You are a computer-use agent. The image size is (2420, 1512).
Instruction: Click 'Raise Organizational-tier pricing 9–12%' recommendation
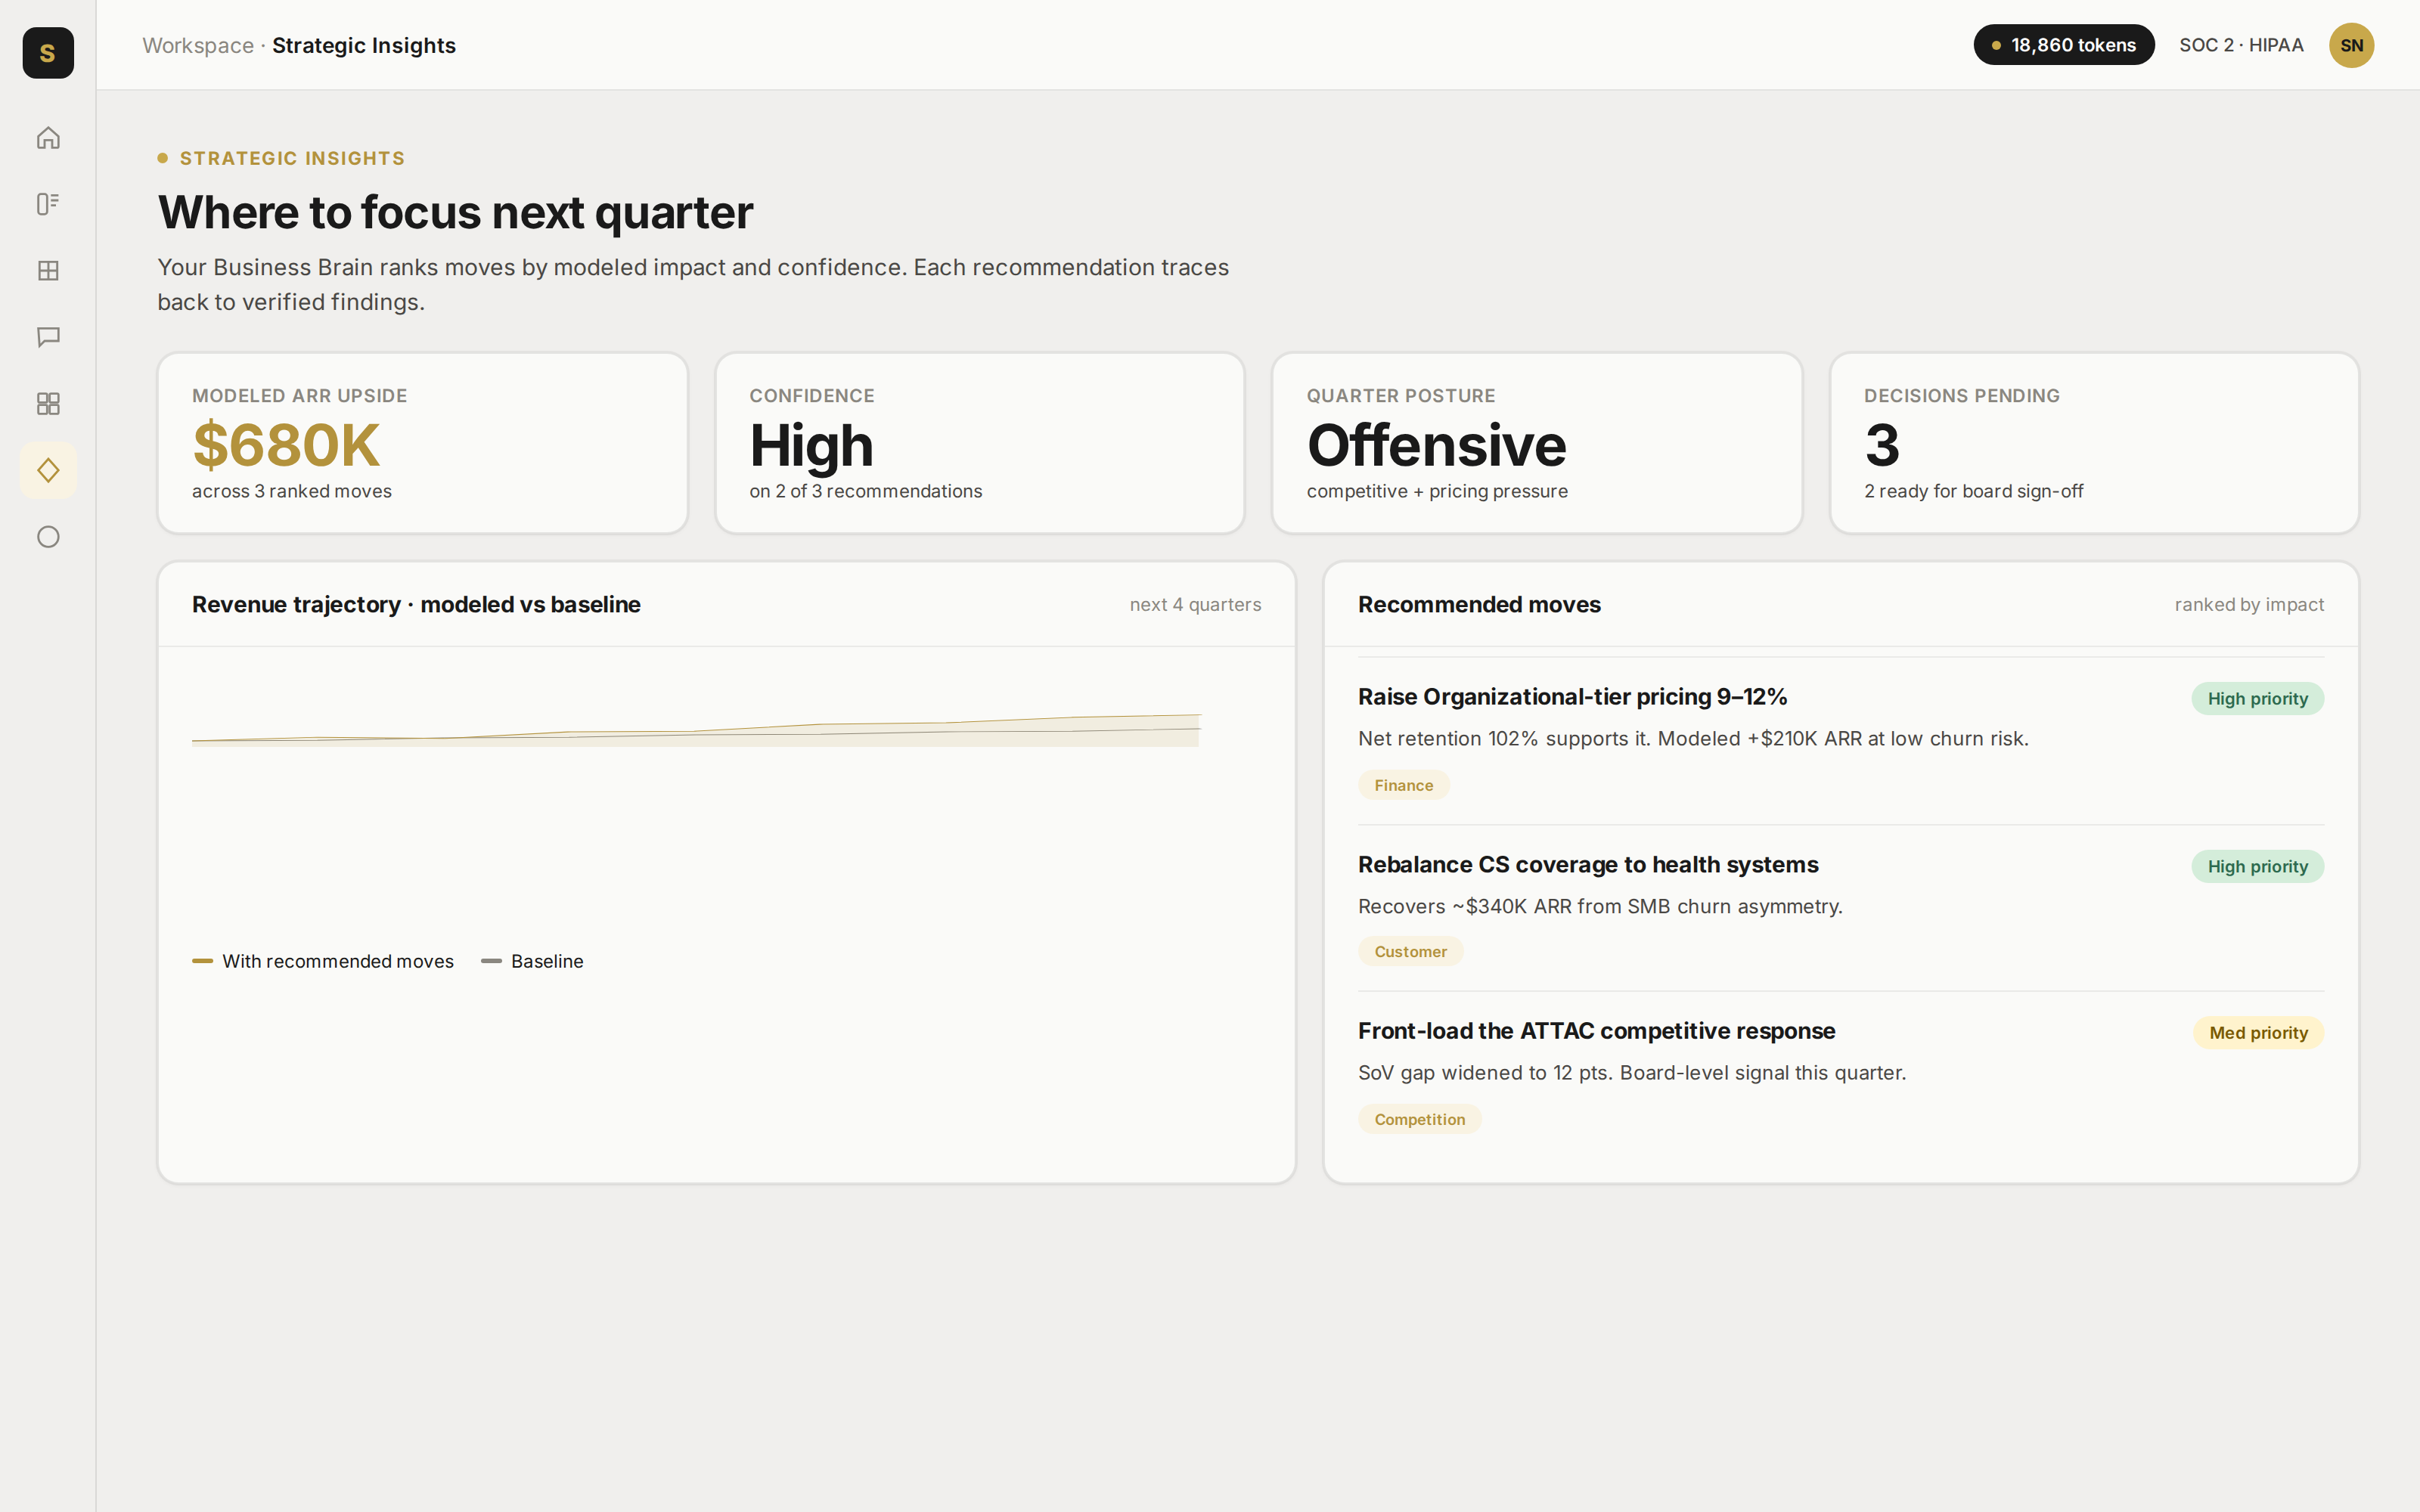click(1572, 697)
